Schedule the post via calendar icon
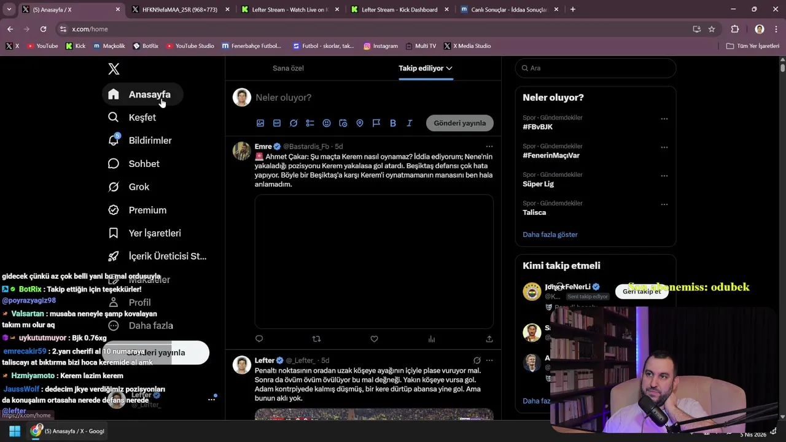The image size is (786, 442). 343,123
